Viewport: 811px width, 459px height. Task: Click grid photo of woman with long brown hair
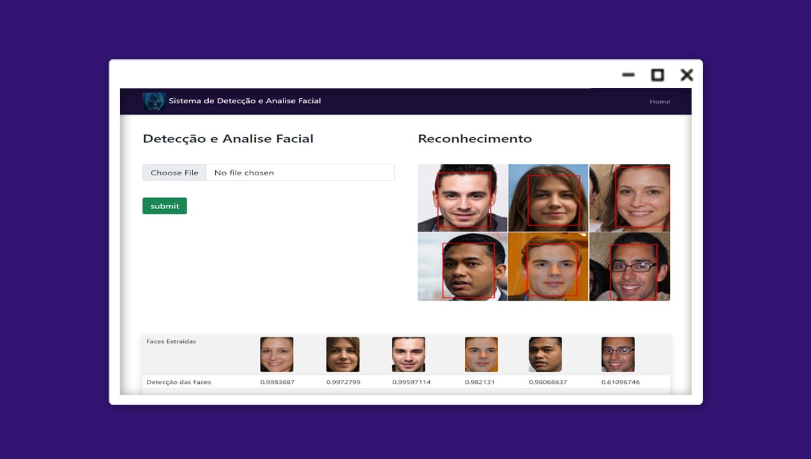click(549, 198)
